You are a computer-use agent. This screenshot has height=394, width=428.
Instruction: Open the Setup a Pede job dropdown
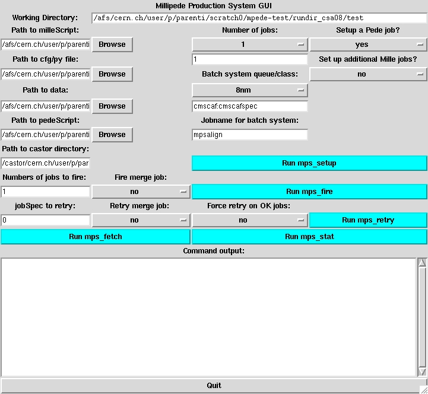(x=368, y=45)
